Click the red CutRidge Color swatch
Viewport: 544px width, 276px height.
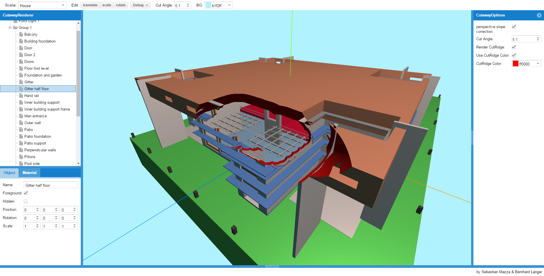(515, 64)
